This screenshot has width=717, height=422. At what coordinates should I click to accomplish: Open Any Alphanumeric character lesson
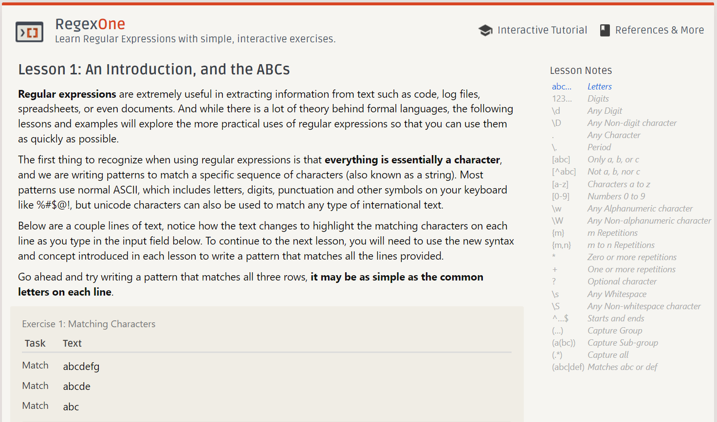coord(640,209)
